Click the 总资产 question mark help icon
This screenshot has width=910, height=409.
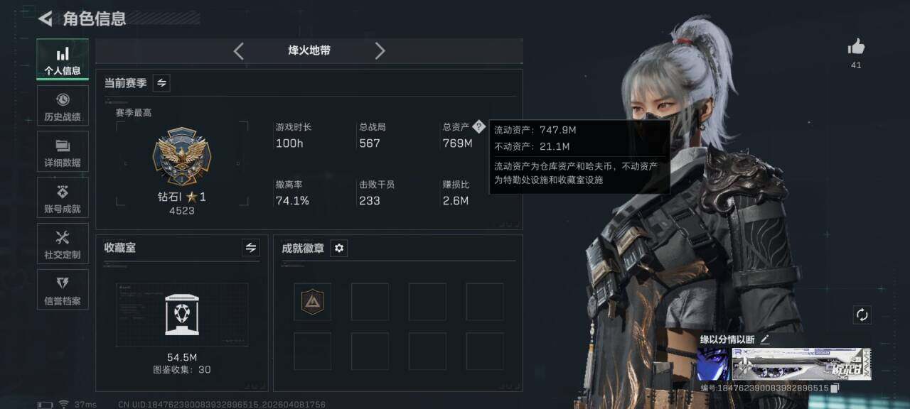coord(478,126)
